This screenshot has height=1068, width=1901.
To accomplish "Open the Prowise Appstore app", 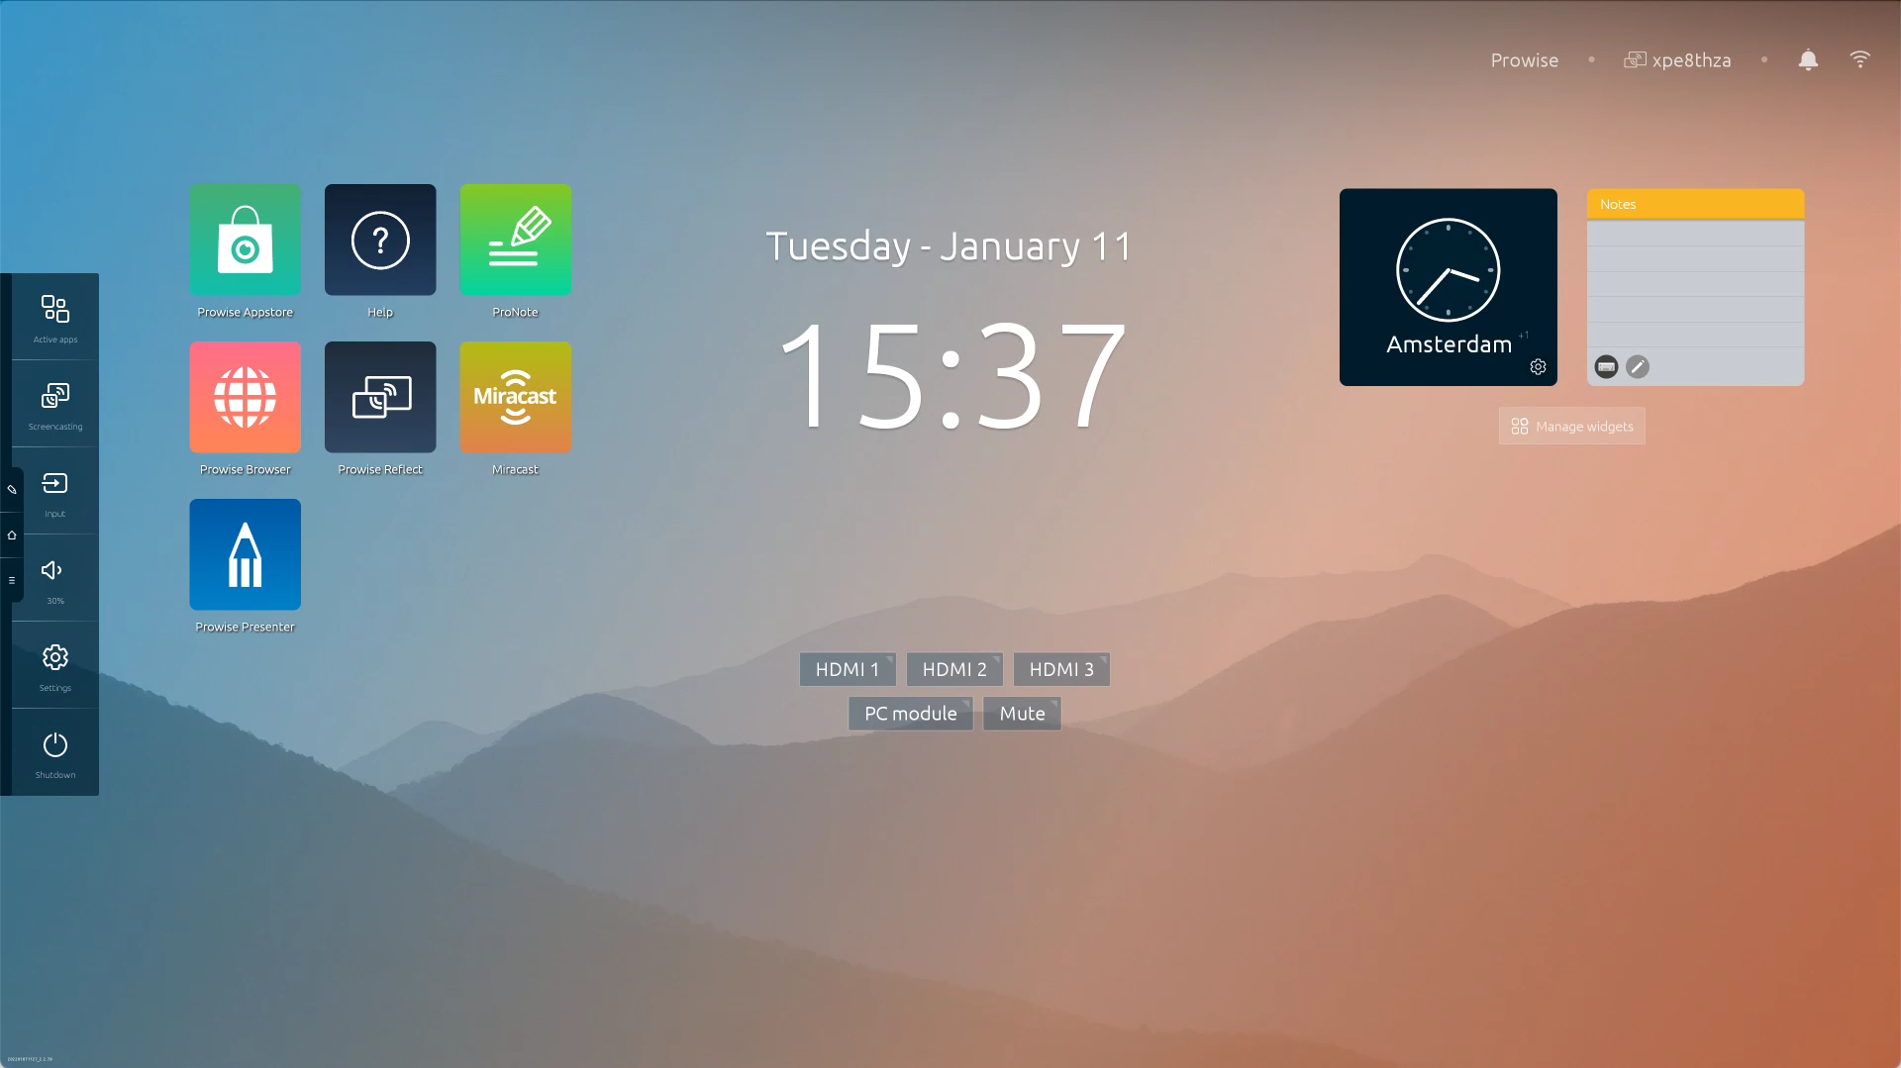I will [245, 240].
